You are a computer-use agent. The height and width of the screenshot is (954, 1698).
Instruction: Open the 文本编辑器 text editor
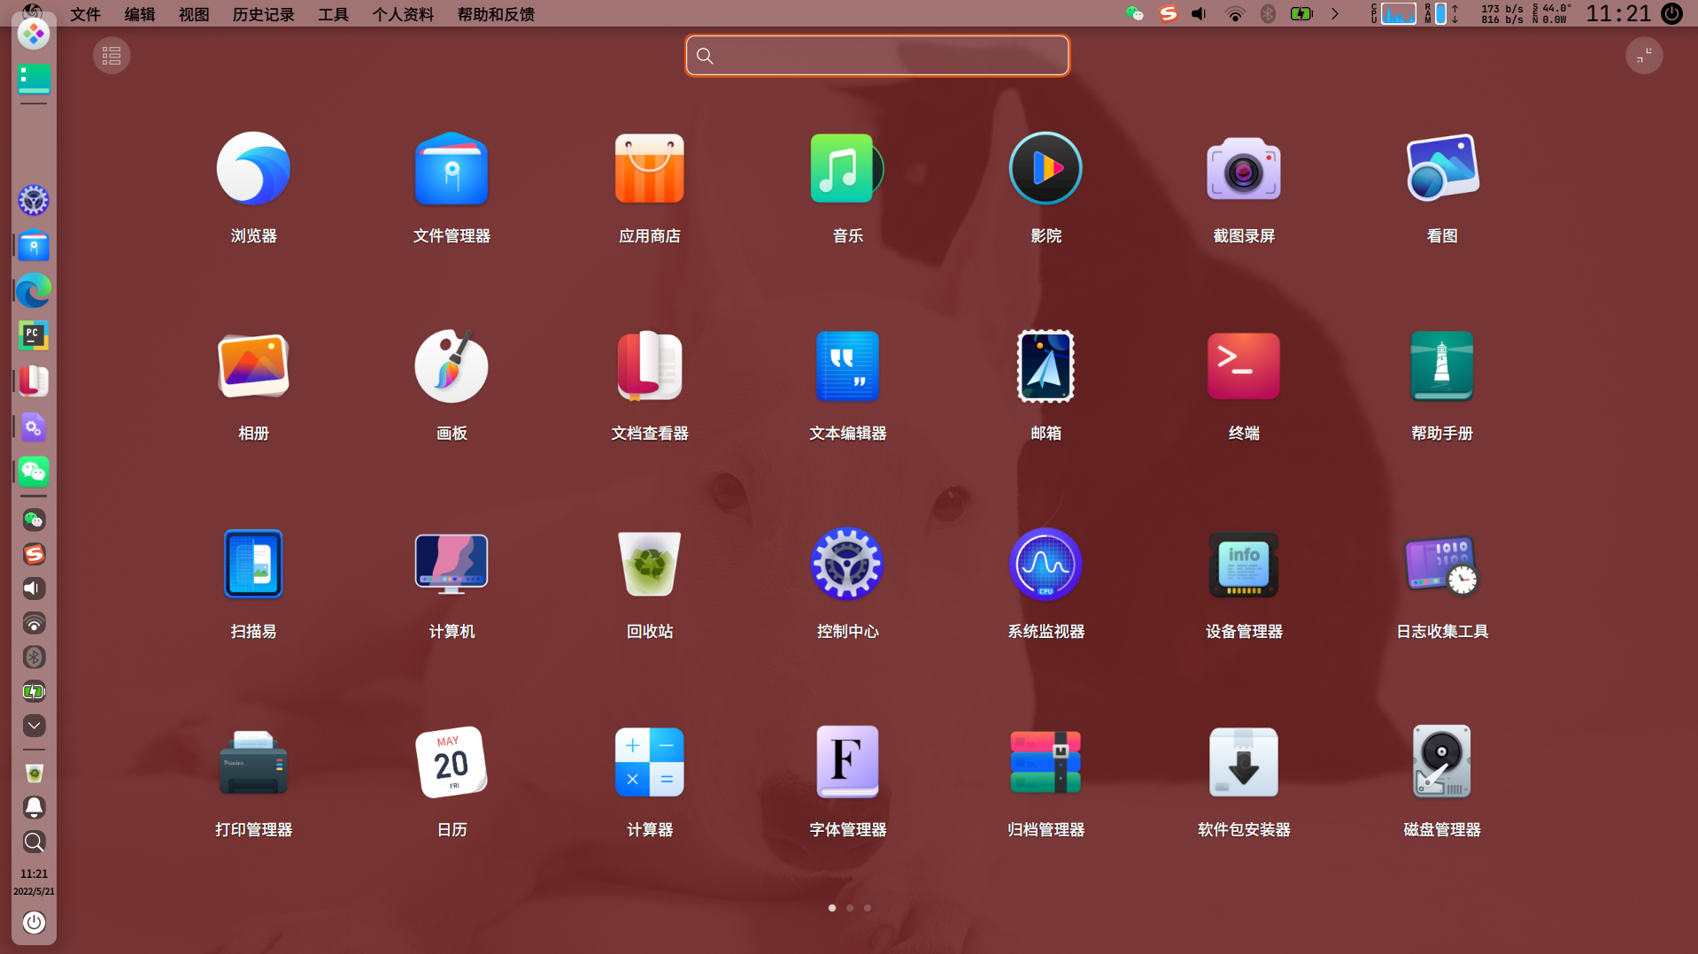(847, 366)
